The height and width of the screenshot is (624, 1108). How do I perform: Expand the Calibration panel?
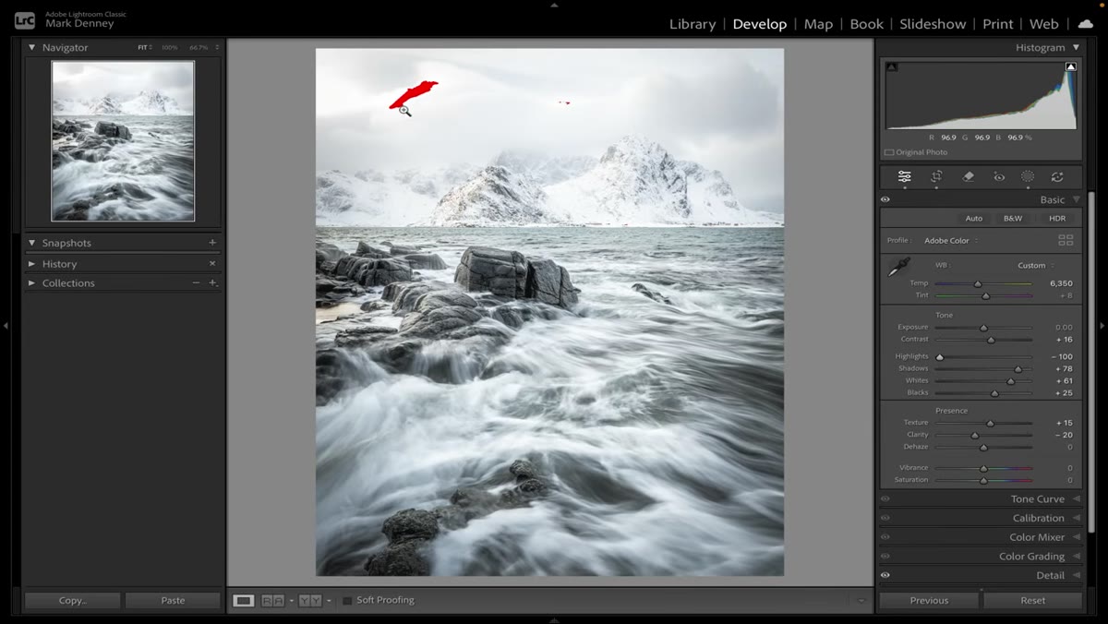click(x=1076, y=518)
